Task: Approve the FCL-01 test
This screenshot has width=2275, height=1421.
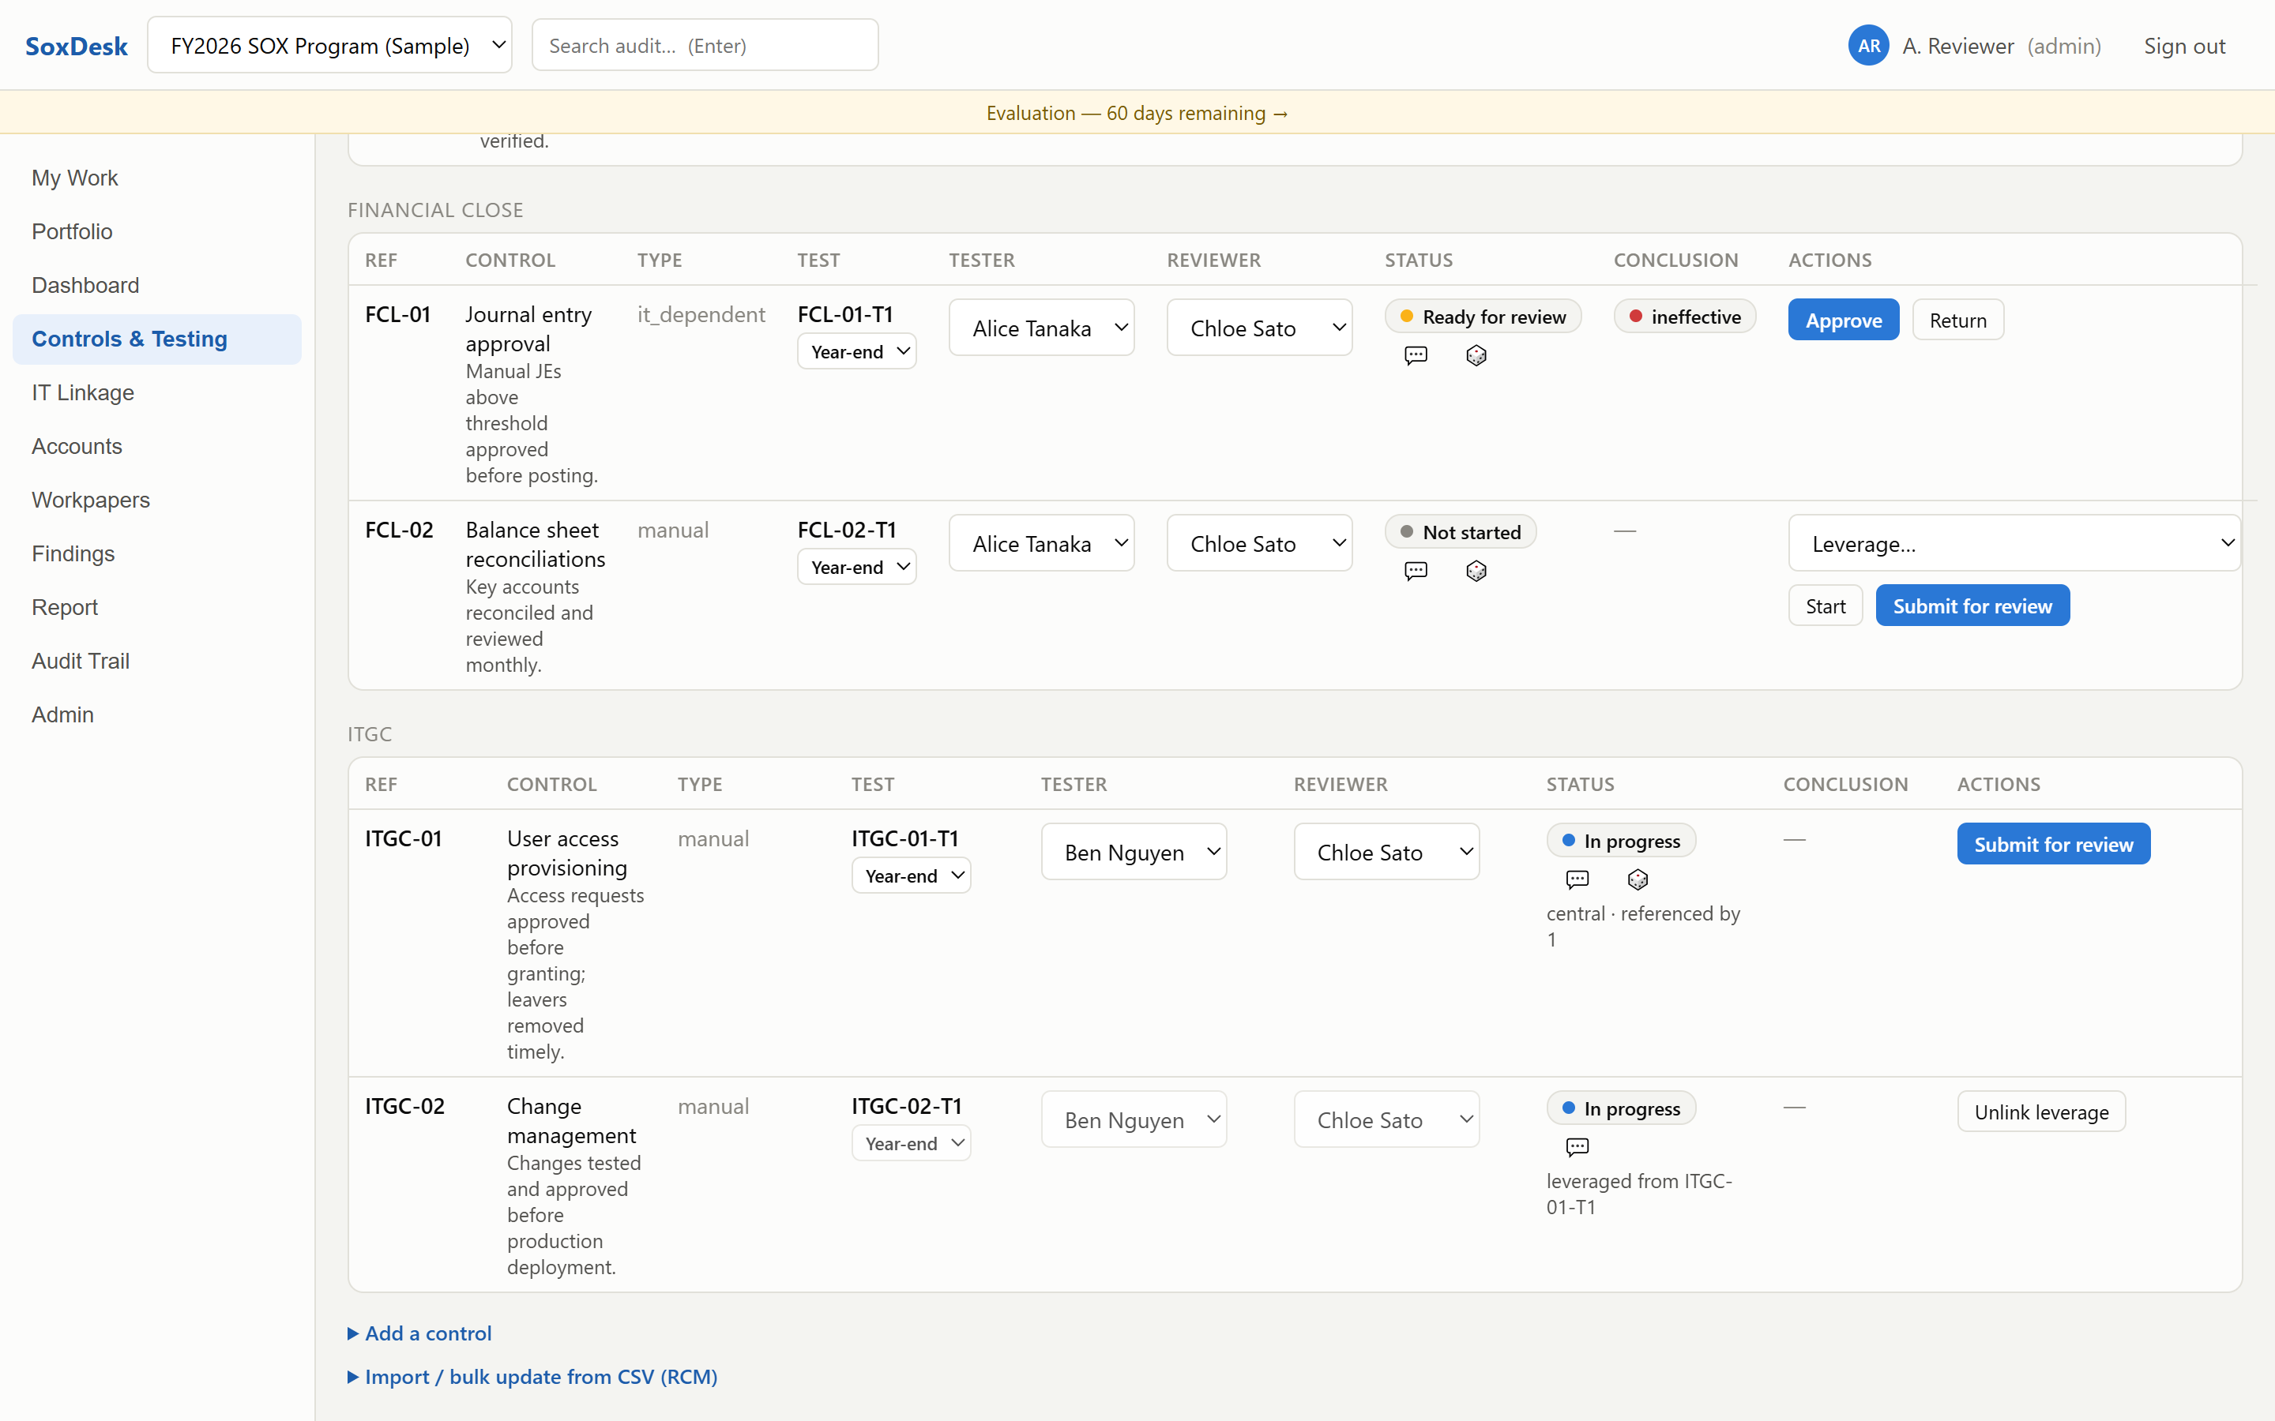Action: pos(1844,320)
